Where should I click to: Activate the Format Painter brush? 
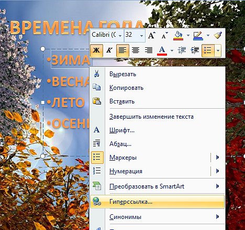(x=218, y=35)
